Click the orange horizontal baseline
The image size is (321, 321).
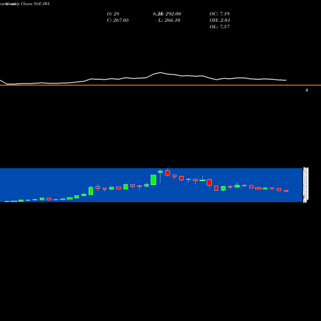coord(160,85)
